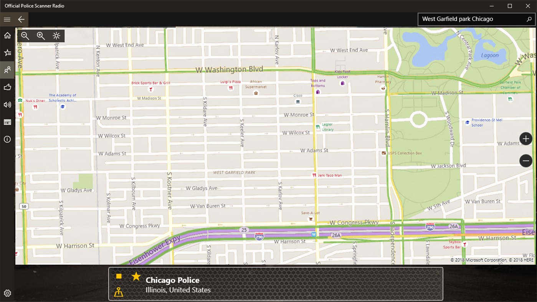Open Settings using the gear icon
537x302 pixels.
(x=7, y=292)
